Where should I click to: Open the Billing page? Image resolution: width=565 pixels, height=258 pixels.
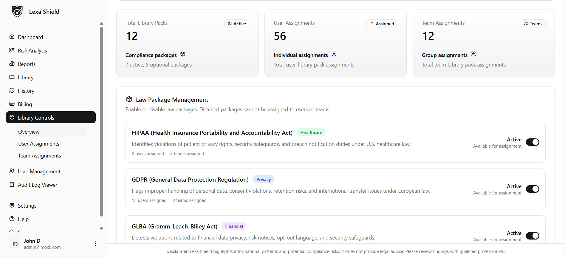pyautogui.click(x=51, y=104)
